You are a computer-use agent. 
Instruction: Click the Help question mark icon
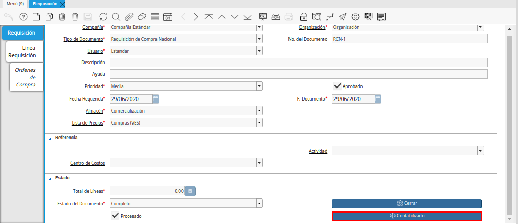tap(23, 17)
